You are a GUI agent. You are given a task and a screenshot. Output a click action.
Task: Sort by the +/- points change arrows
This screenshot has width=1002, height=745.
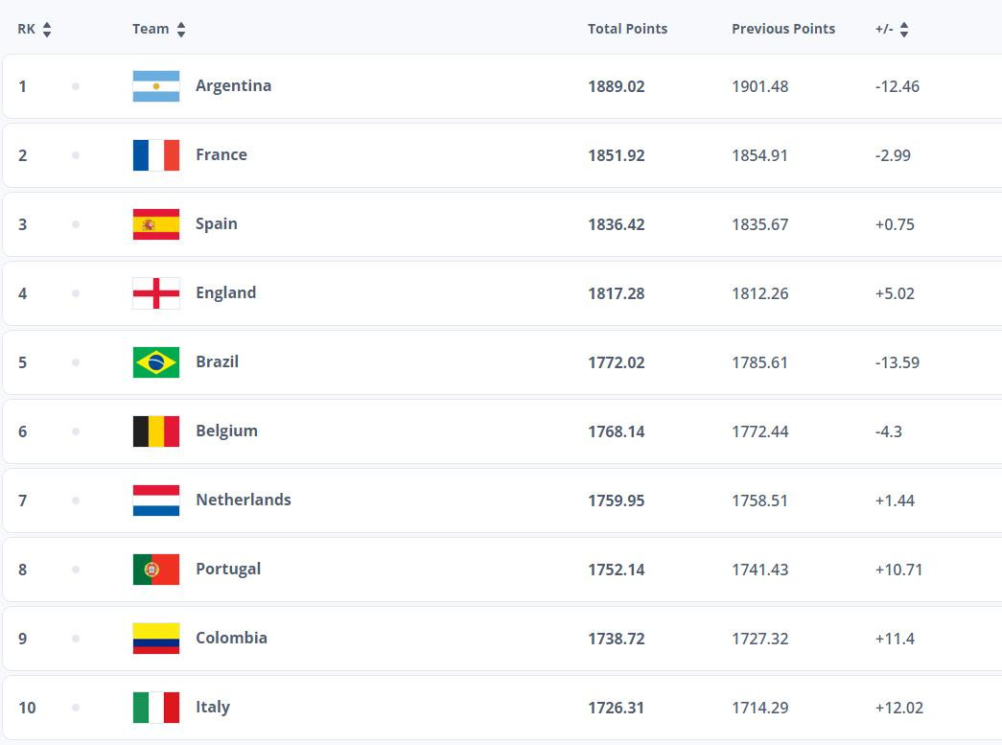904,30
